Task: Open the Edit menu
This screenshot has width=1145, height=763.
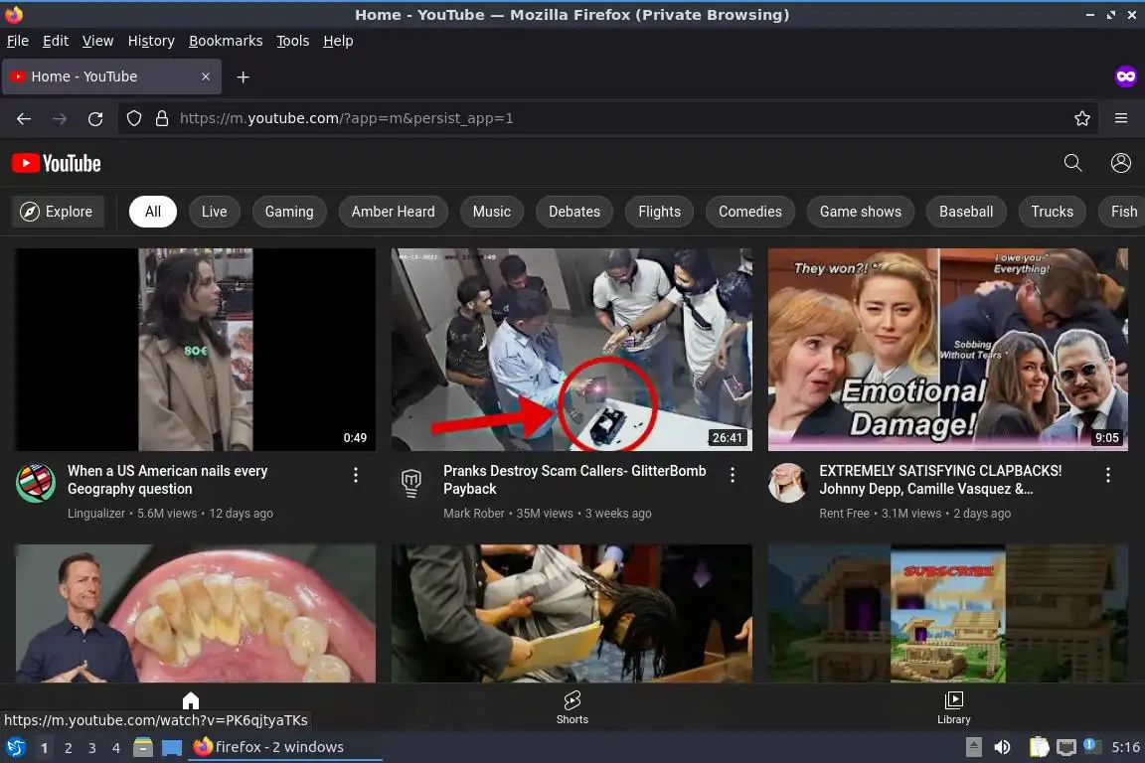Action: coord(56,41)
